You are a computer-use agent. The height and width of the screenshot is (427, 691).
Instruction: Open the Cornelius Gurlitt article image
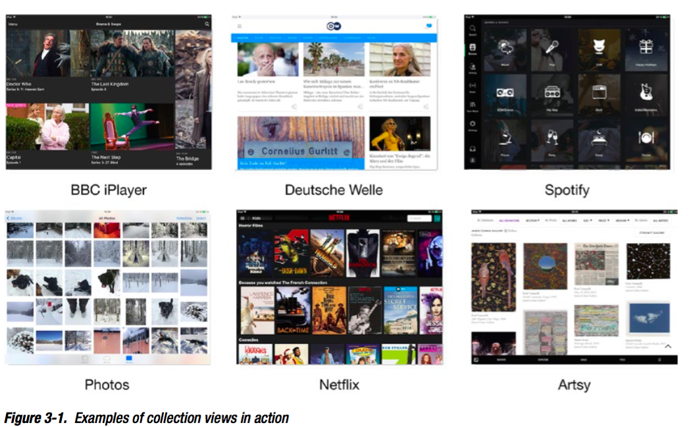tap(301, 137)
